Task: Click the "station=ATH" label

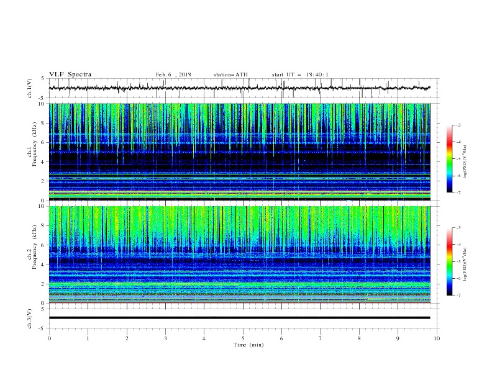Action: point(230,75)
